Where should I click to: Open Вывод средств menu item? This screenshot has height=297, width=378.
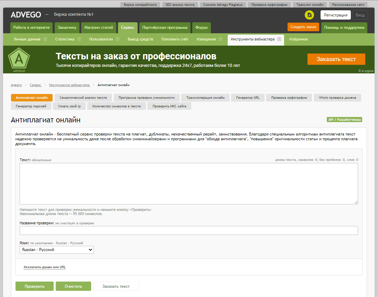coord(140,39)
